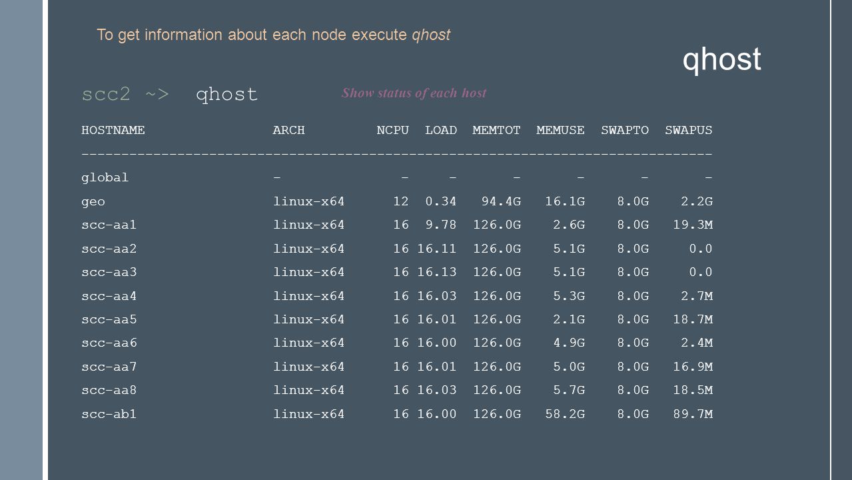Click scc-ab1 load value '16.00'

tap(437, 415)
